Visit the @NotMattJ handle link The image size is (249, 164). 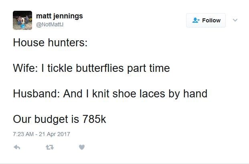[50, 25]
